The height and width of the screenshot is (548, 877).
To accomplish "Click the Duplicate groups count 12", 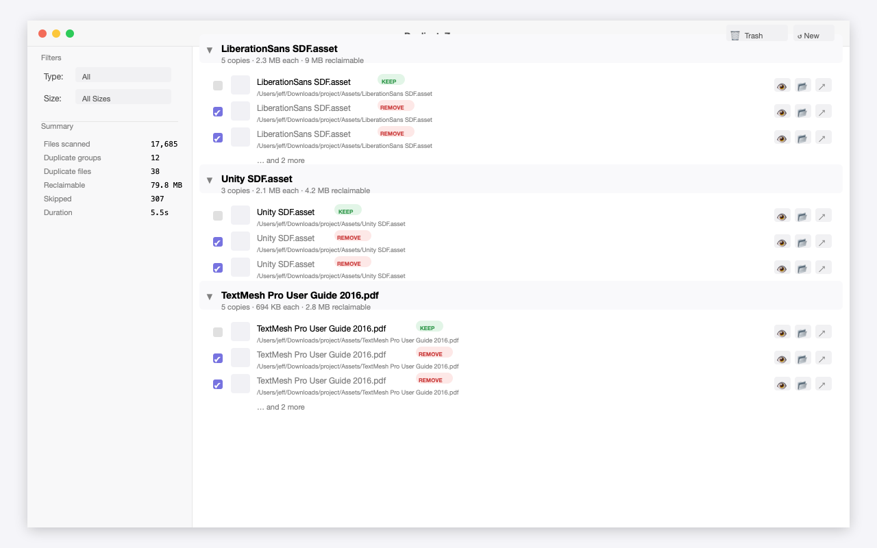I will coord(156,158).
